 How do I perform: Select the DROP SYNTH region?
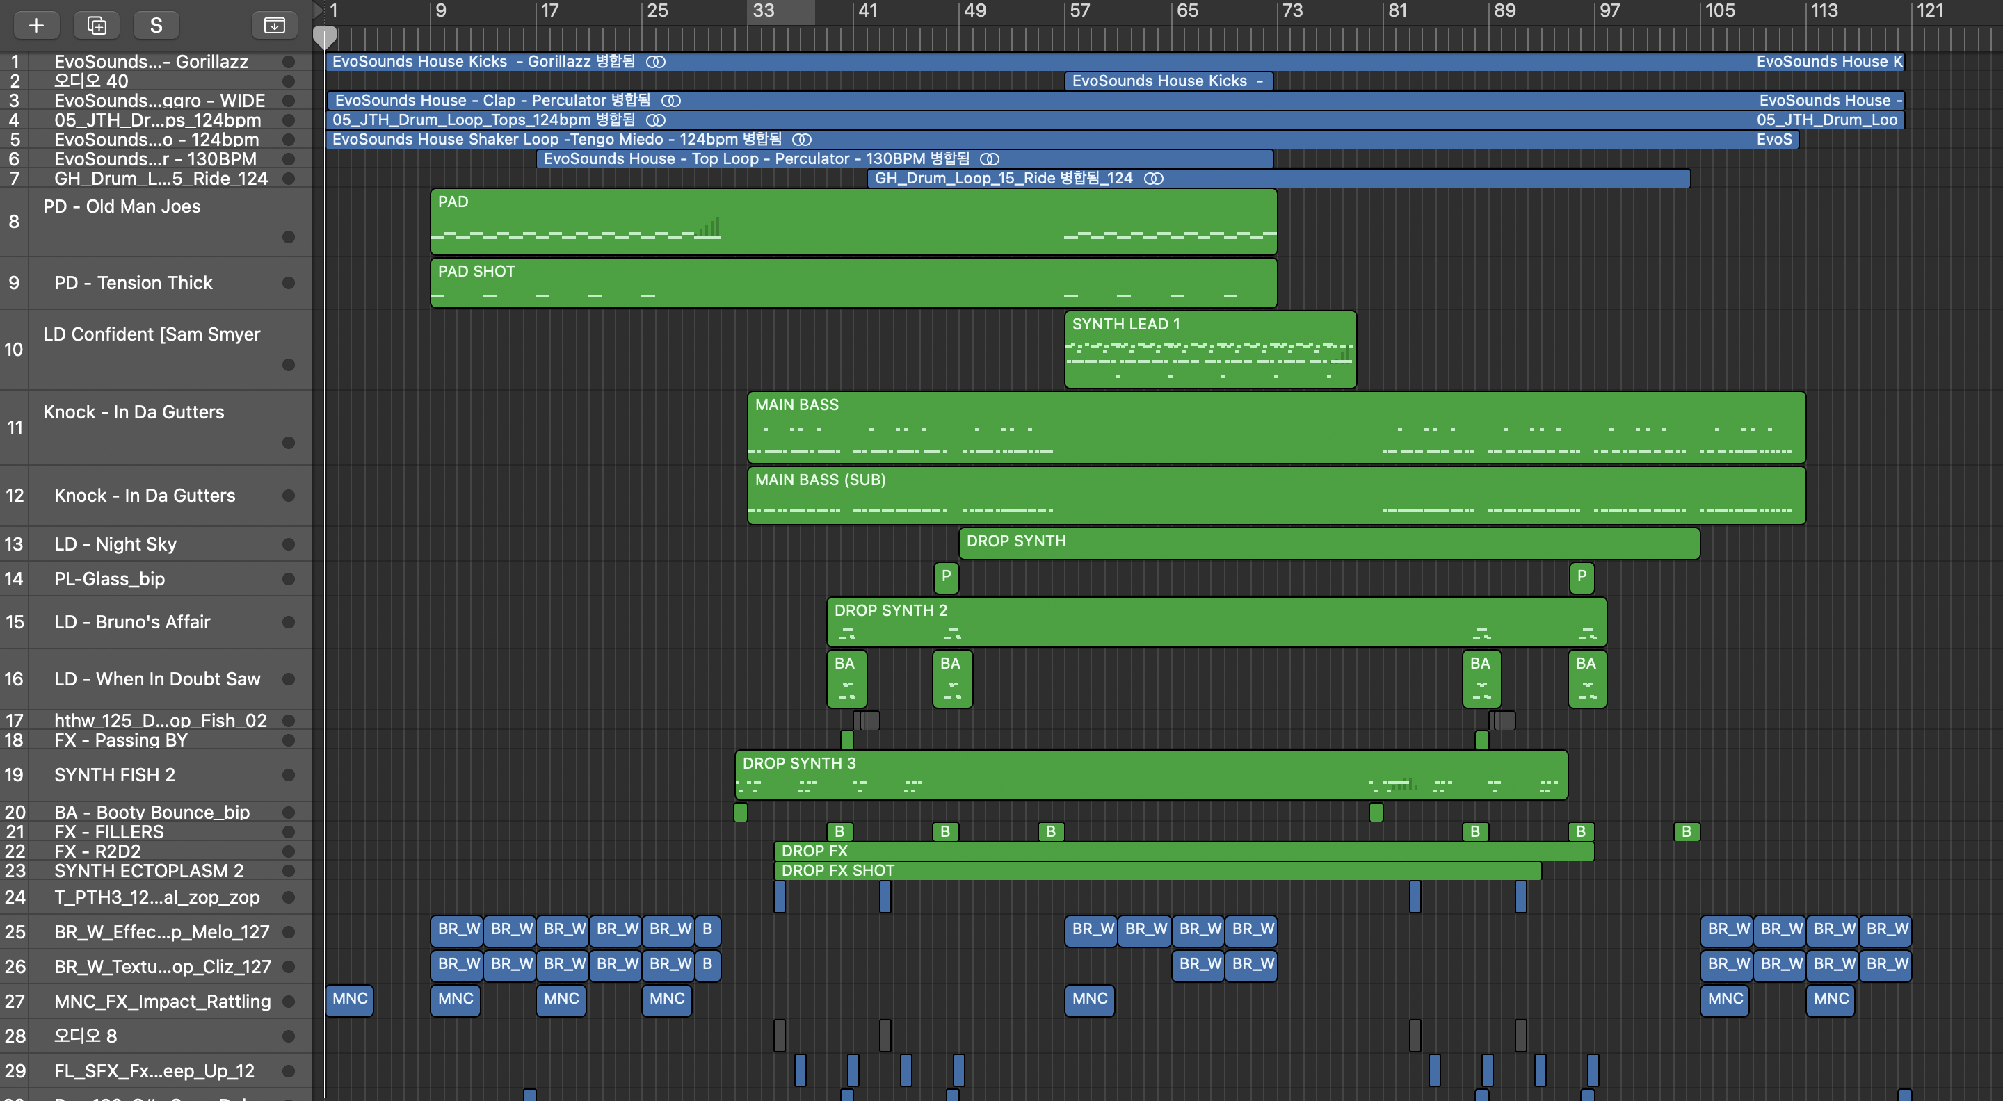click(x=1330, y=544)
